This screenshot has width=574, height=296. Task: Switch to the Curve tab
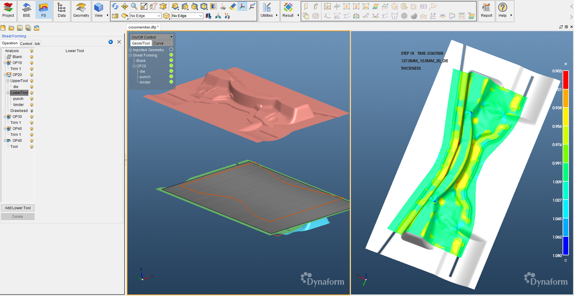click(x=158, y=43)
